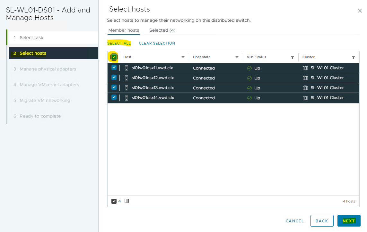
Task: Open the column chooser icon in the table footer
Action: pos(127,201)
